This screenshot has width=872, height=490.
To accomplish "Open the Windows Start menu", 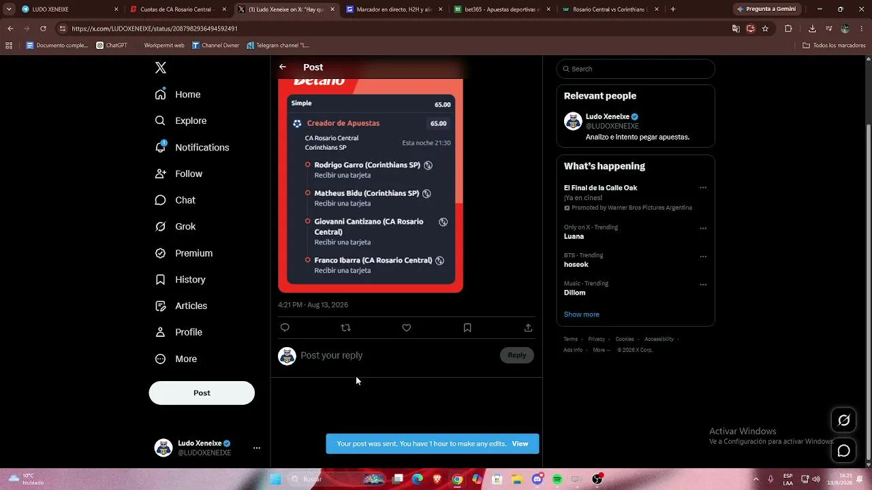I will tap(276, 479).
